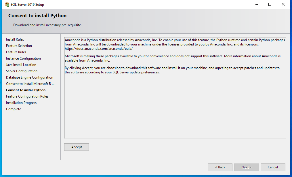Viewport: 292px width, 177px height.
Task: Click the Anaconda EULA URL text
Action: [99, 49]
